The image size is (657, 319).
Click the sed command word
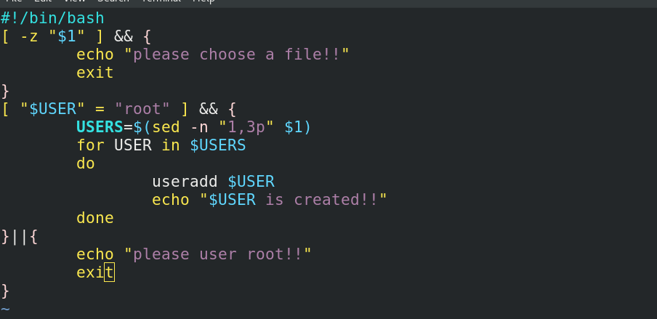[166, 127]
